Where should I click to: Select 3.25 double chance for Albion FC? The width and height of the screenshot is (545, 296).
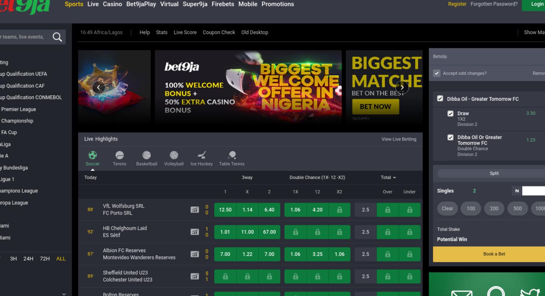pyautogui.click(x=318, y=254)
